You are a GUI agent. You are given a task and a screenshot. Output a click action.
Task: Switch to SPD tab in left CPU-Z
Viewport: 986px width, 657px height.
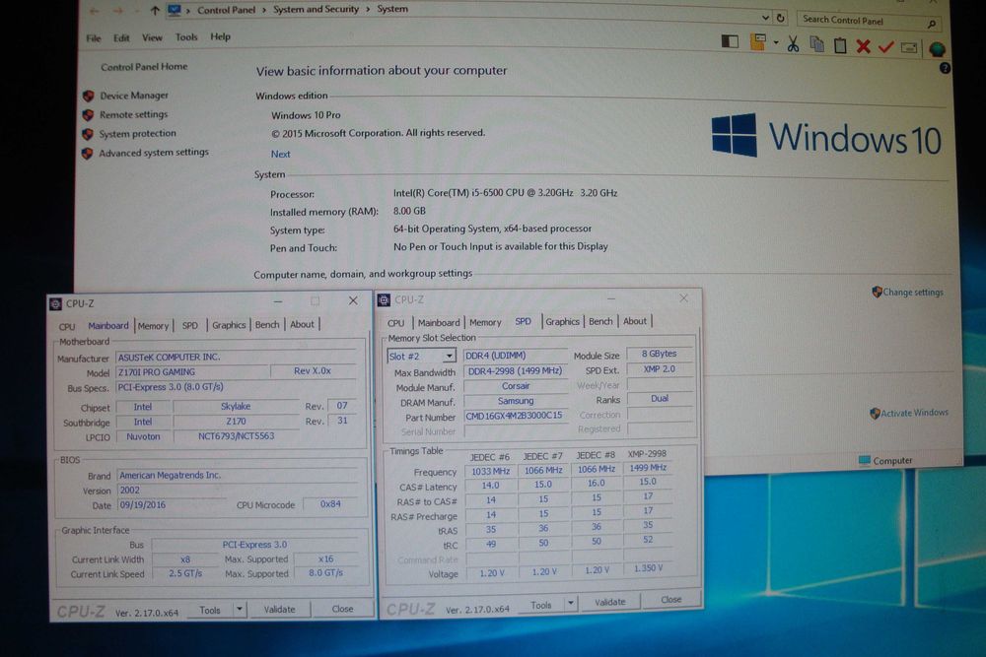(190, 325)
